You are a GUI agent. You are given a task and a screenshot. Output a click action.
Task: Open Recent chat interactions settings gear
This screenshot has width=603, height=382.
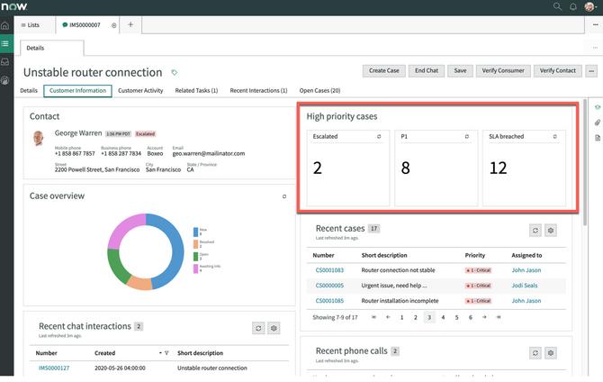pyautogui.click(x=274, y=329)
